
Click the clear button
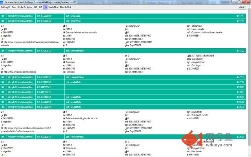[x=242, y=7]
